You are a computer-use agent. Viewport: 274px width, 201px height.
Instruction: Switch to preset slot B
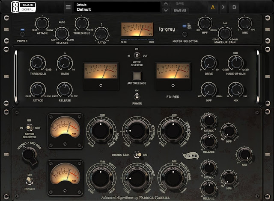click(x=234, y=7)
